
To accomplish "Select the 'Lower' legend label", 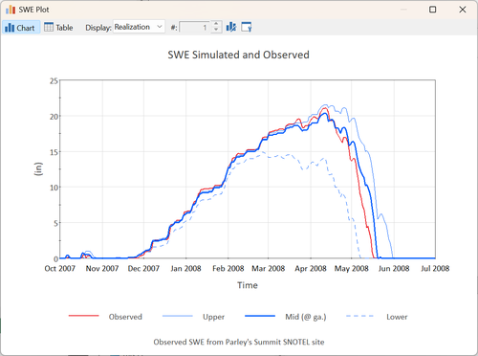I will coord(397,317).
